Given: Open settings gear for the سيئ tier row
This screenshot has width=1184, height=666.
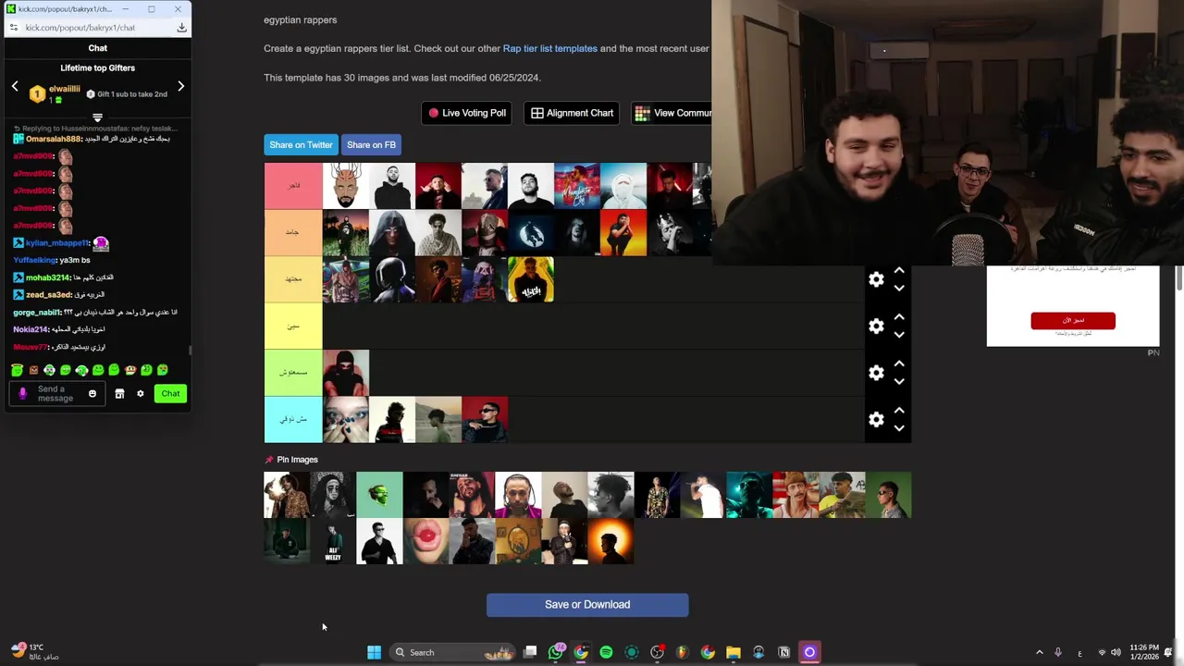Looking at the screenshot, I should (x=876, y=326).
